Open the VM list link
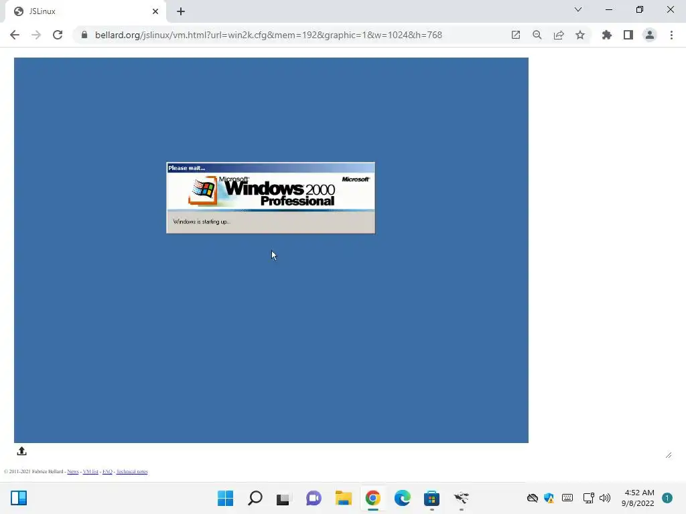Screen dimensions: 686x514 click(x=90, y=472)
